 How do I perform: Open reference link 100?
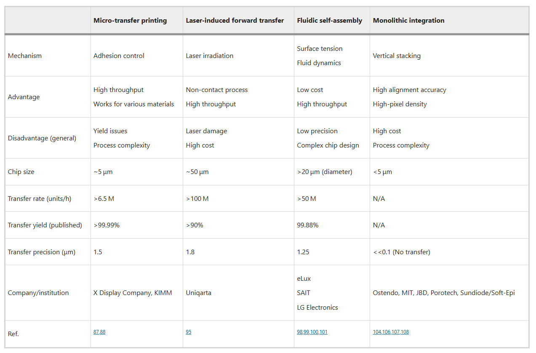pyautogui.click(x=314, y=332)
